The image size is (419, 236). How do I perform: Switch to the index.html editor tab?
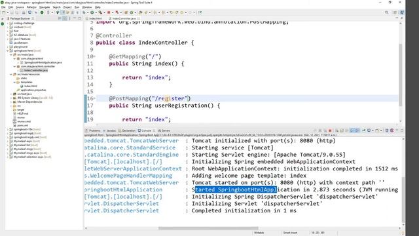tap(96, 18)
